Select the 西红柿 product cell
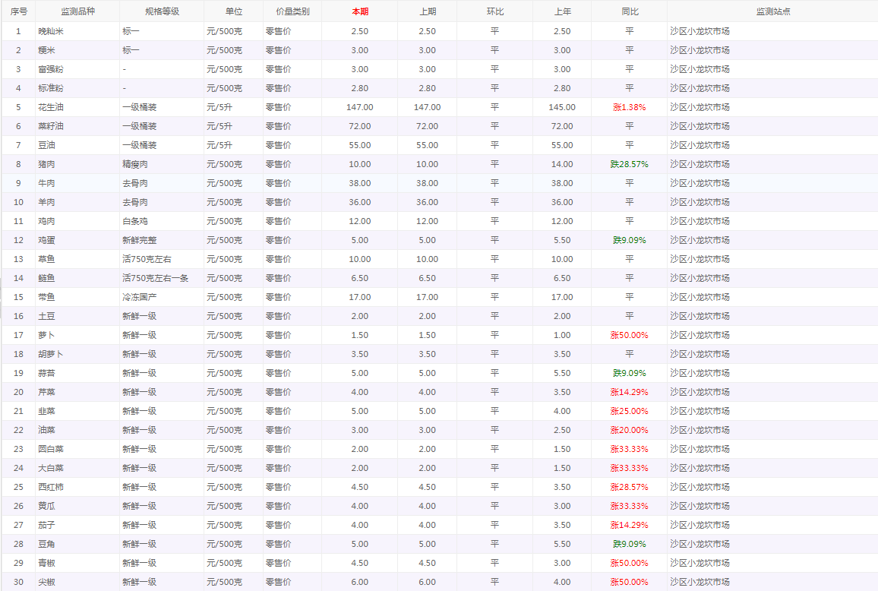This screenshot has height=591, width=878. [x=51, y=487]
